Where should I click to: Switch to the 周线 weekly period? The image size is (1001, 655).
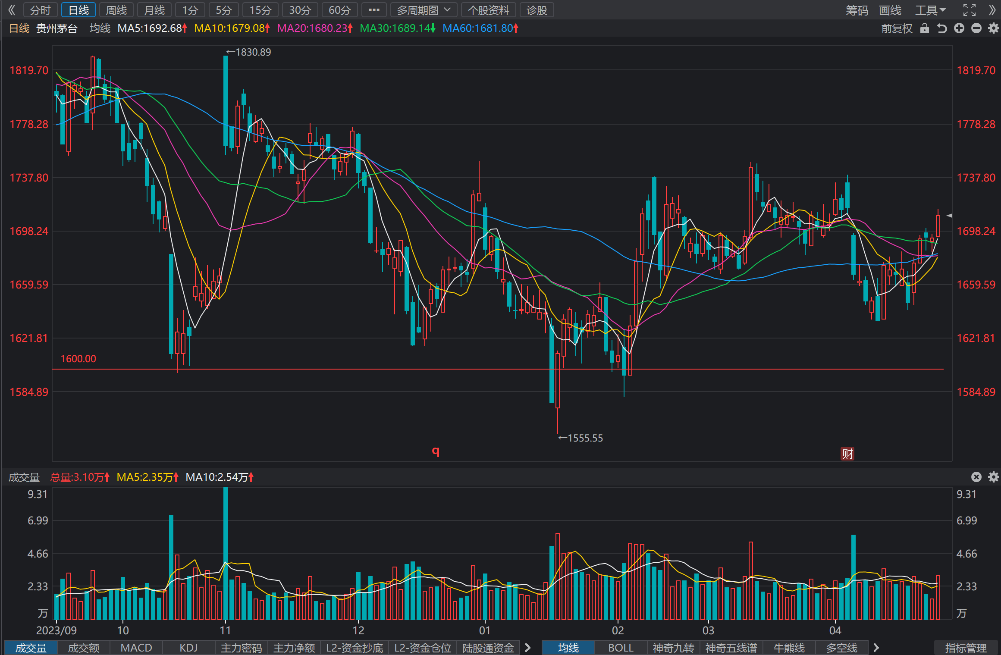(x=116, y=10)
